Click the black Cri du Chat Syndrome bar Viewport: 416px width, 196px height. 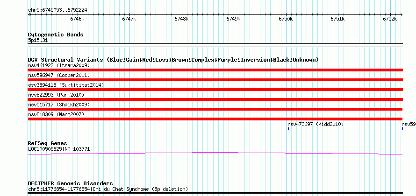(215, 193)
